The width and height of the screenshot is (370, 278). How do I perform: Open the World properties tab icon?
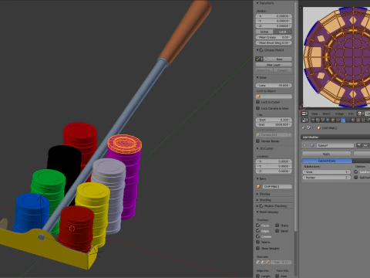coord(328,120)
